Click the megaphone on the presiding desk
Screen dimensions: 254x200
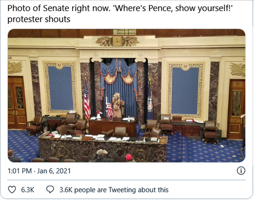coord(99,115)
